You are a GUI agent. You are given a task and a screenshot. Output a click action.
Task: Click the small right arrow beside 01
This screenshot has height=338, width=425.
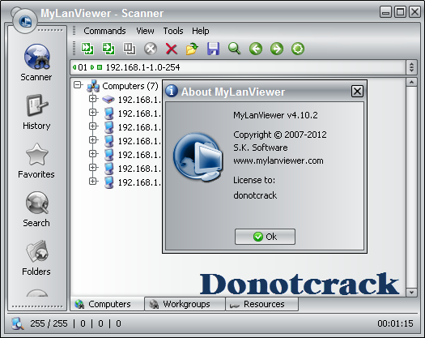pyautogui.click(x=92, y=67)
